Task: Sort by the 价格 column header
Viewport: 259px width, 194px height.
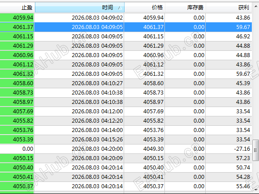Action: tap(145, 8)
